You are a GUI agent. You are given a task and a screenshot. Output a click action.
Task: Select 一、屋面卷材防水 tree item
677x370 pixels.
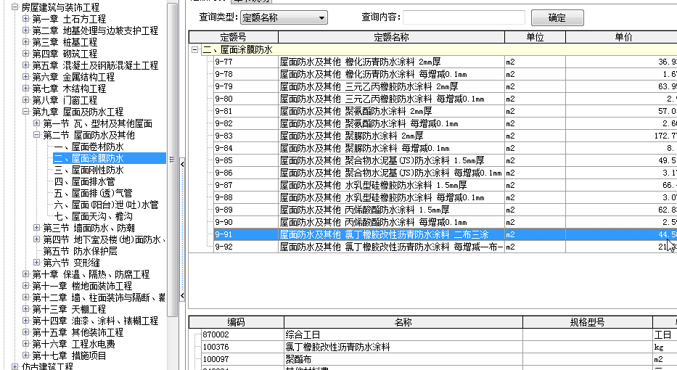coord(89,147)
